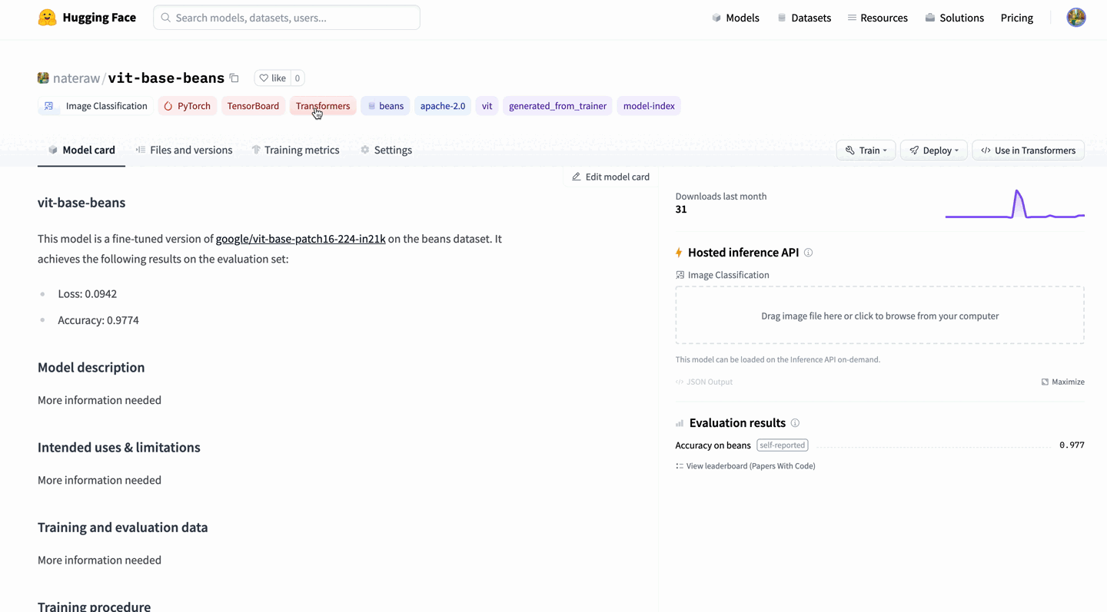Open the Datasets nav item

(804, 18)
